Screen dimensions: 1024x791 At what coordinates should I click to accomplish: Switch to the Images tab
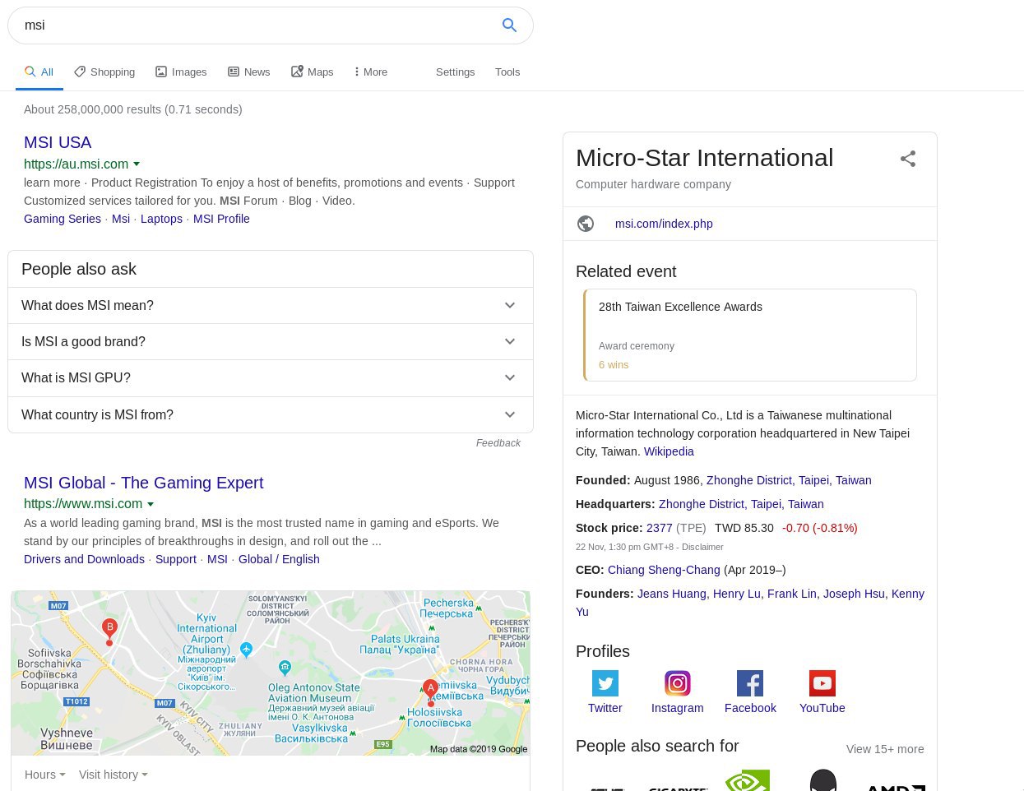(x=181, y=72)
